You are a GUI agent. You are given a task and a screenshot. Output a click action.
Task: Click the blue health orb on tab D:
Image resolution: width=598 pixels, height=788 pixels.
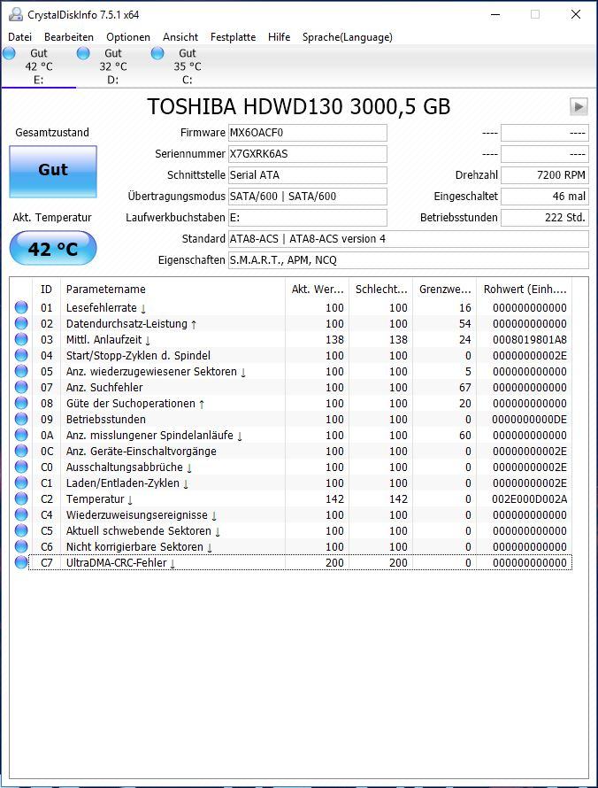(83, 53)
